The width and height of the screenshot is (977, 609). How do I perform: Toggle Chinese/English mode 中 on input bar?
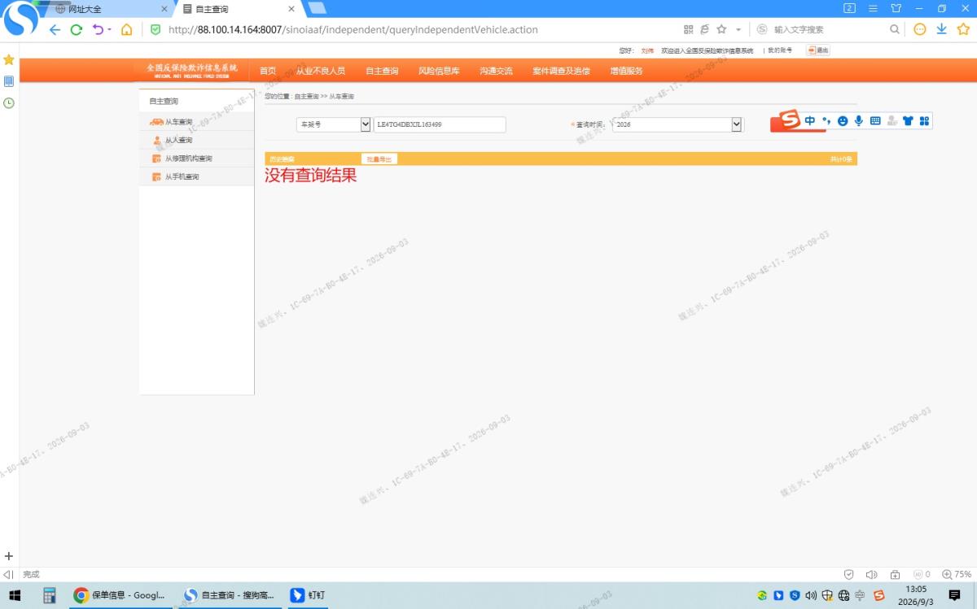[x=810, y=121]
